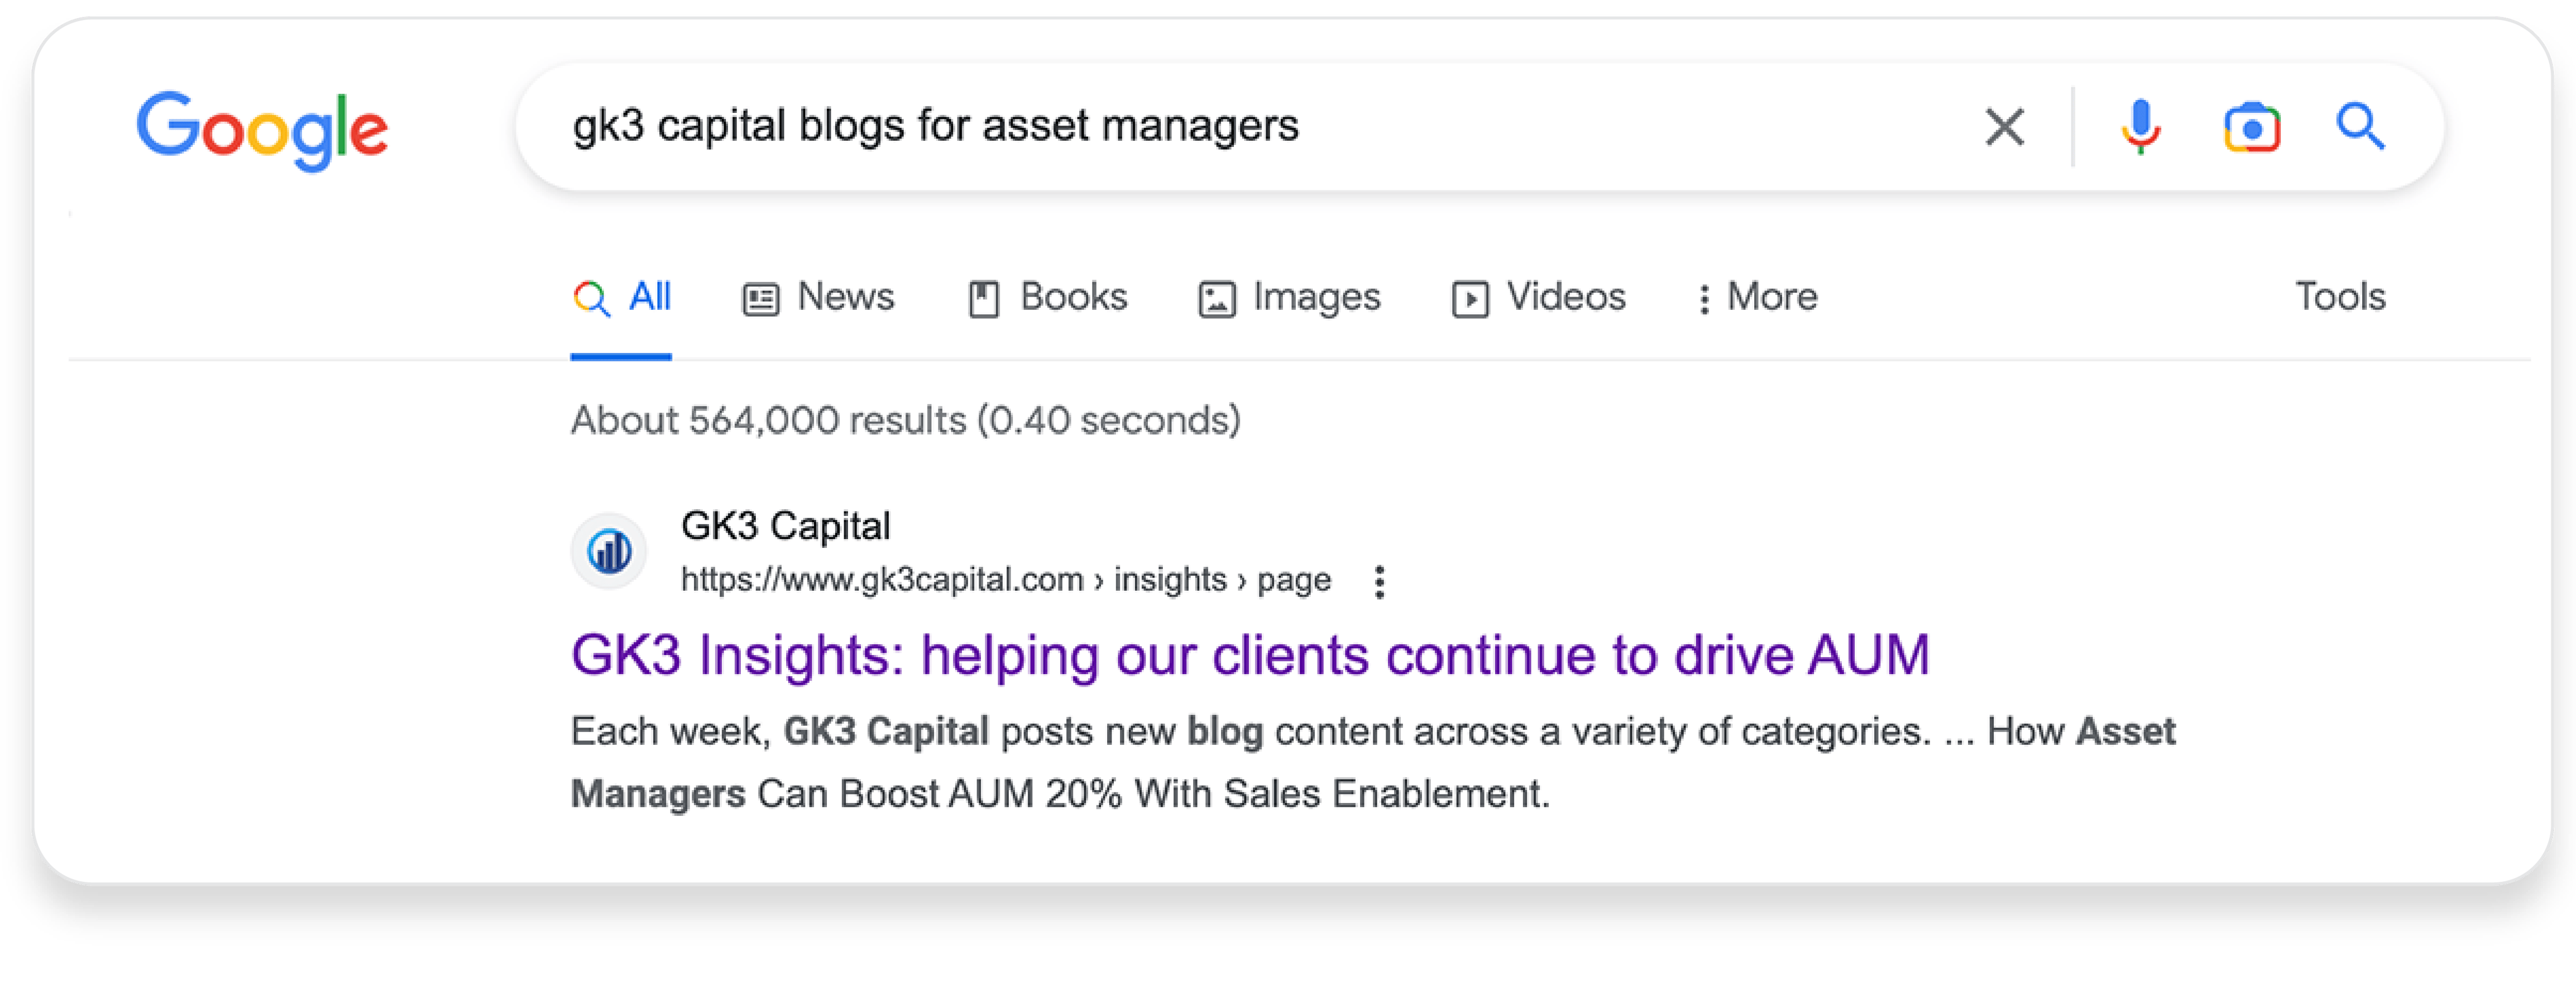
Task: Clear the search query with X icon
Action: [2004, 127]
